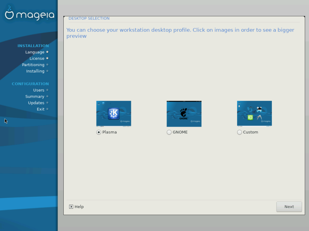Click the Language step in sidebar
This screenshot has height=231, width=309.
click(x=35, y=52)
